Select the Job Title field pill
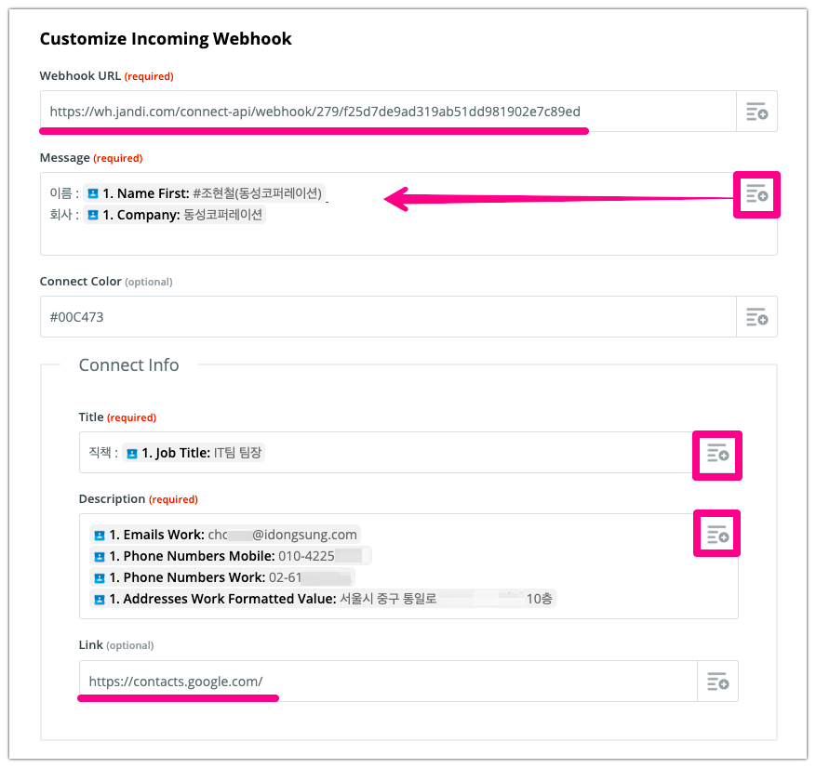The width and height of the screenshot is (816, 768). point(194,453)
